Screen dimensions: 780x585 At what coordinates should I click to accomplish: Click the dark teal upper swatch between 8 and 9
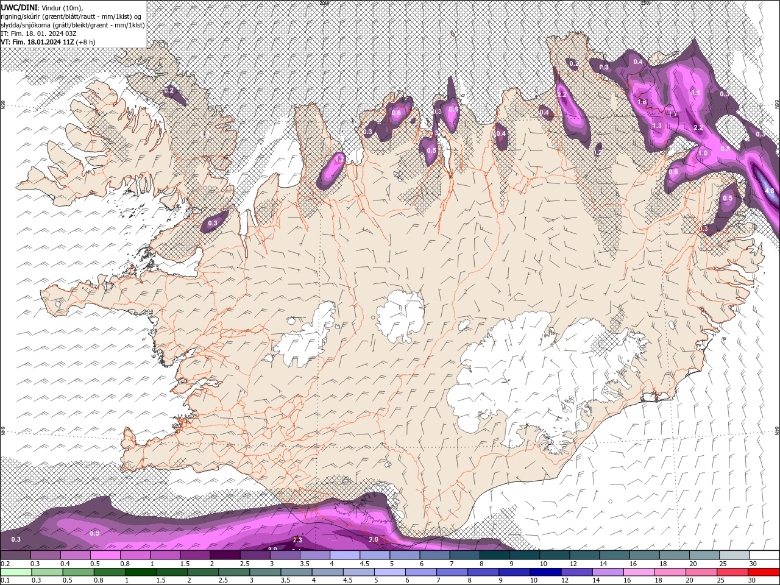(x=494, y=555)
